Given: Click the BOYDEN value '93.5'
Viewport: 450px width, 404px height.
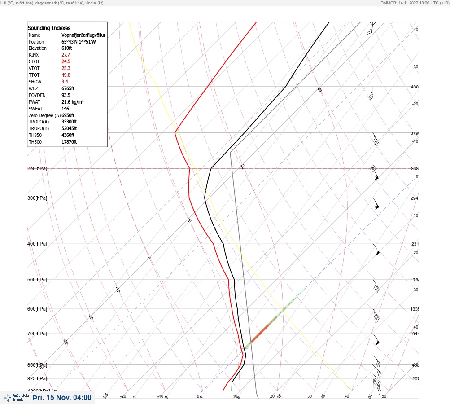Looking at the screenshot, I should pos(66,95).
